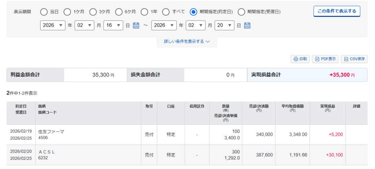Expand 詳しい条件を表示する section
375x169 pixels.
pos(187,42)
